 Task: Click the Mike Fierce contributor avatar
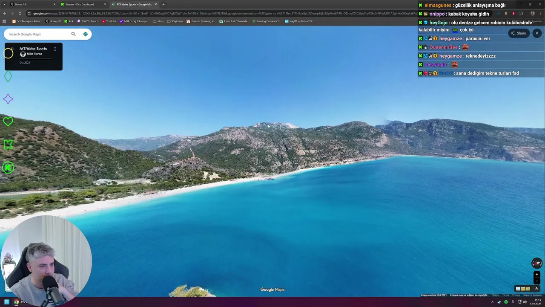pyautogui.click(x=23, y=54)
